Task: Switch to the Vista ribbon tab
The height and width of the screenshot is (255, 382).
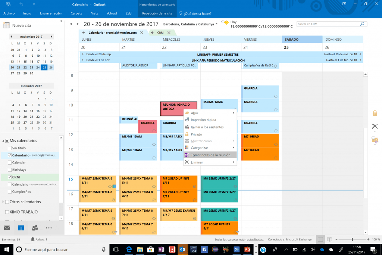Action: (x=94, y=13)
